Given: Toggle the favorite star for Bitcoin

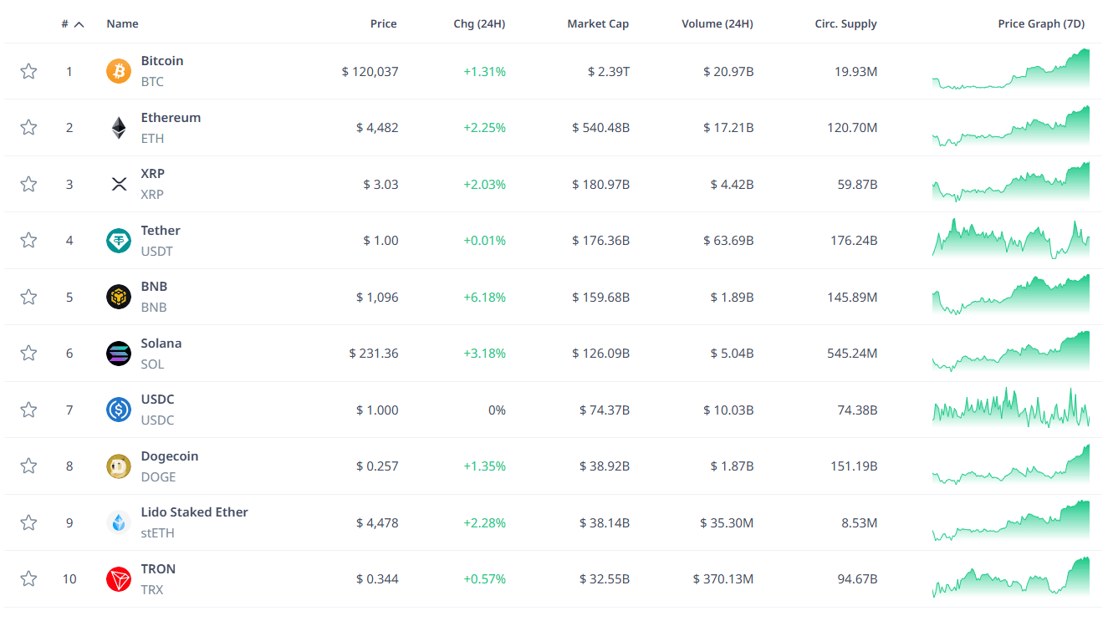Looking at the screenshot, I should point(28,71).
